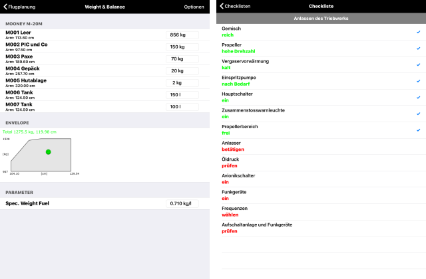Toggle the Propeller hohe Drehzahl checkmark

(x=417, y=48)
